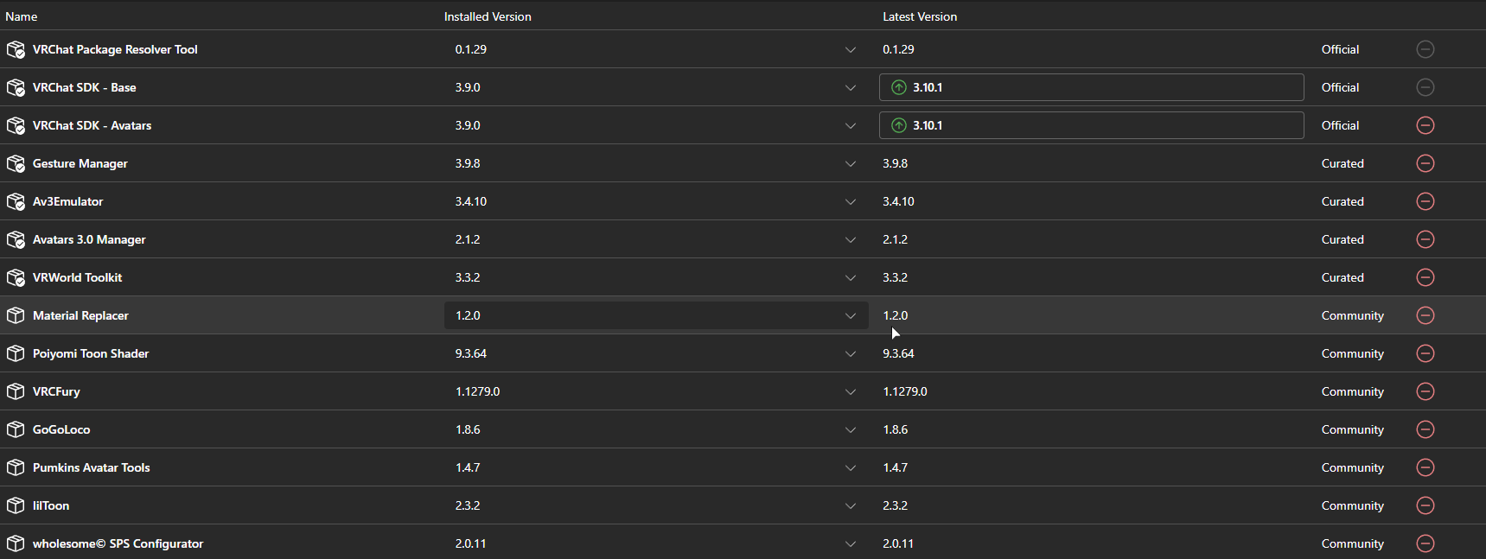Remove the wholesome SPS Configurator package
This screenshot has width=1486, height=559.
[x=1425, y=543]
